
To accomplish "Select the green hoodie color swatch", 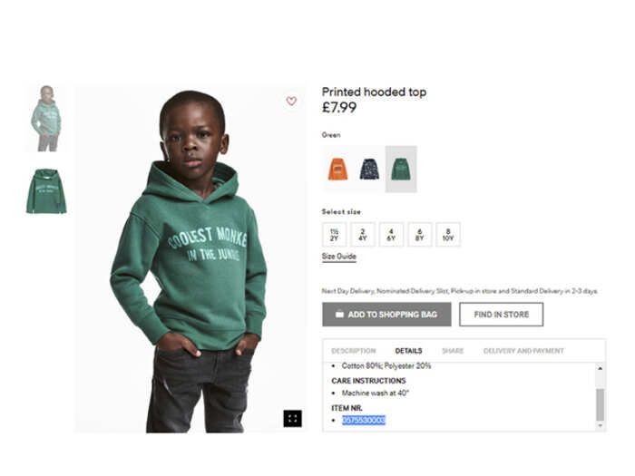I will click(401, 169).
